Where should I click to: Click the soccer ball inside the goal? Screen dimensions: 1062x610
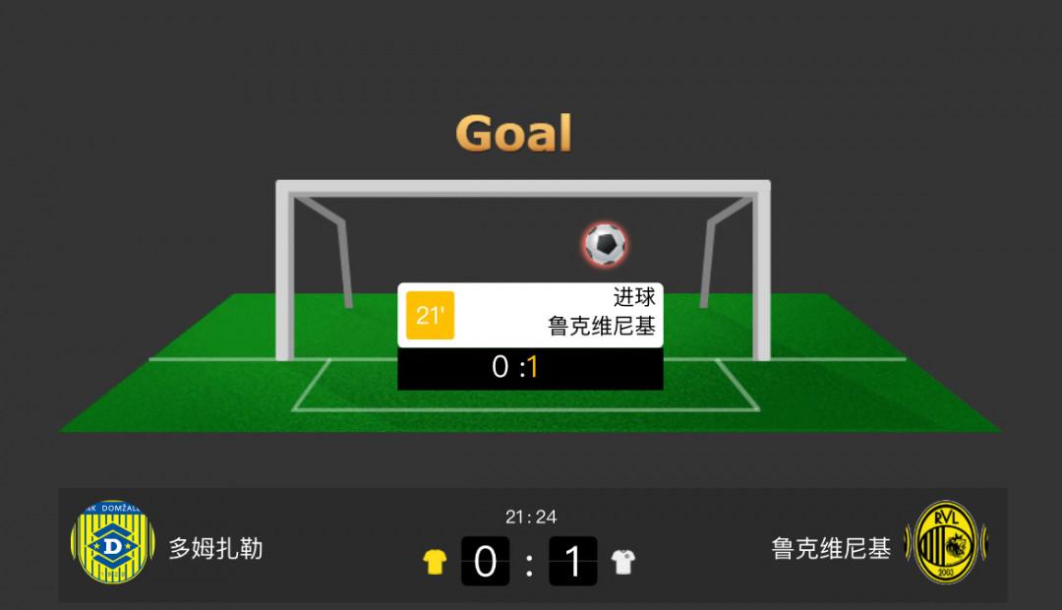[x=605, y=244]
